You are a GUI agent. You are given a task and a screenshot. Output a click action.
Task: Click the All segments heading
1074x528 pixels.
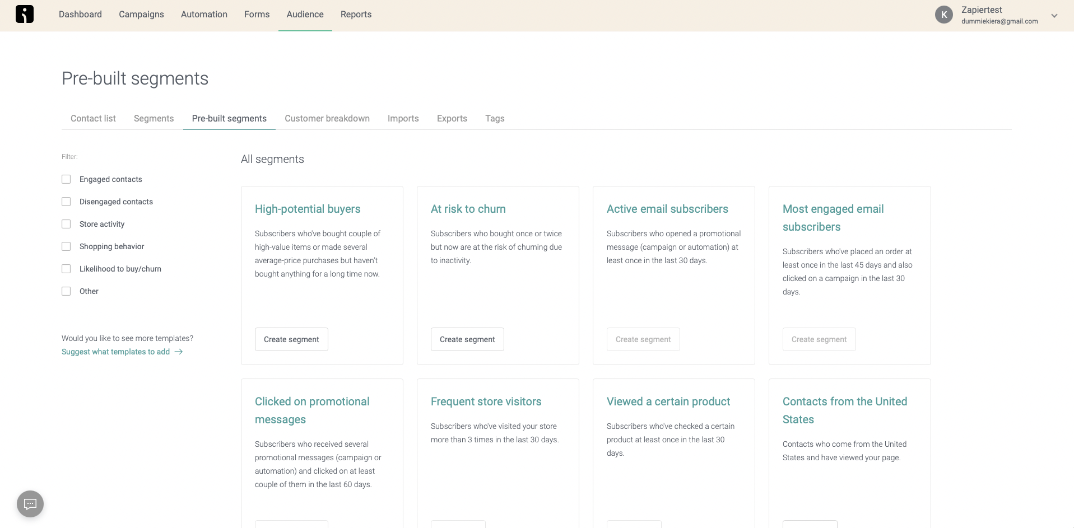pyautogui.click(x=272, y=159)
